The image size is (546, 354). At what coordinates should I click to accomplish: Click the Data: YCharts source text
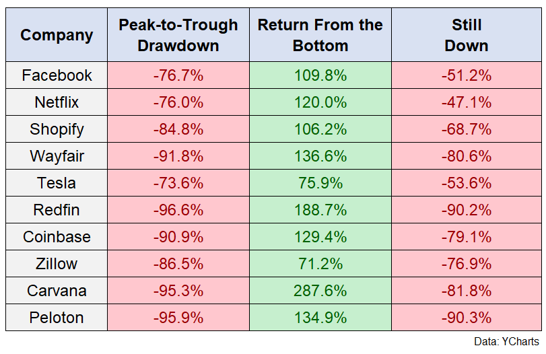point(507,341)
